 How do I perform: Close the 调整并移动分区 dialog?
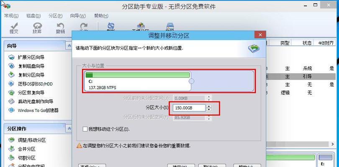260,35
